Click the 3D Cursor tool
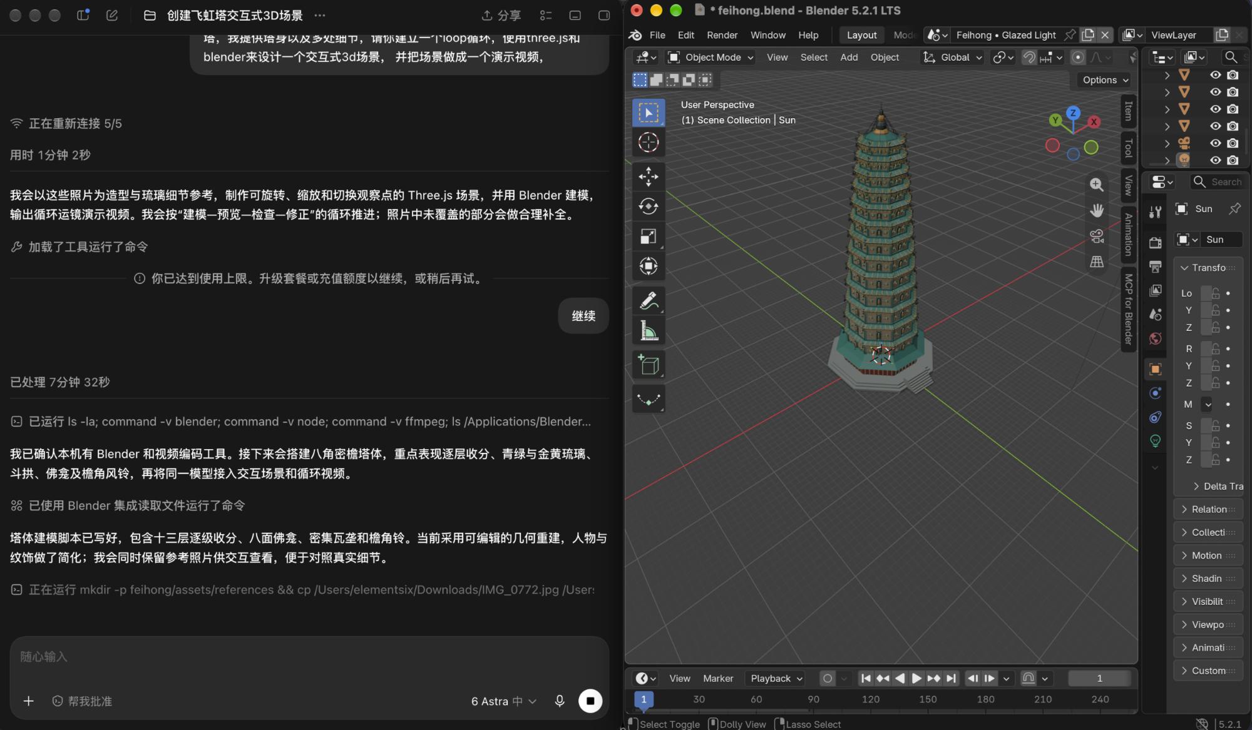1252x730 pixels. coord(649,143)
